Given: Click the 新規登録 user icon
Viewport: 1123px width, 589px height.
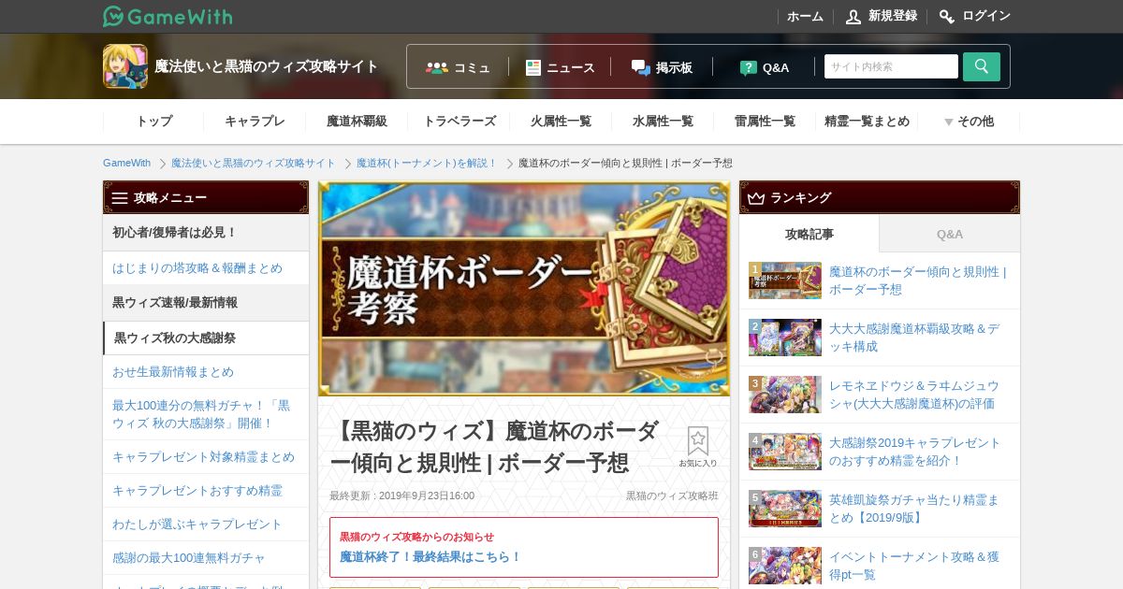Looking at the screenshot, I should [x=853, y=16].
